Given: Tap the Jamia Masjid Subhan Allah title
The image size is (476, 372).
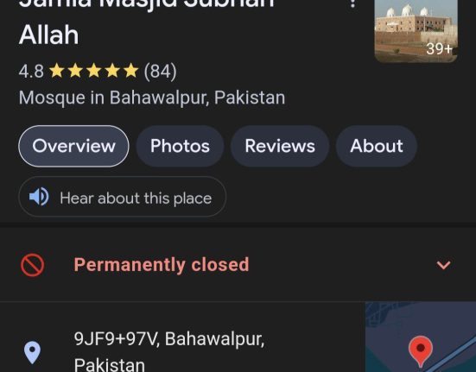Looking at the screenshot, I should [147, 22].
